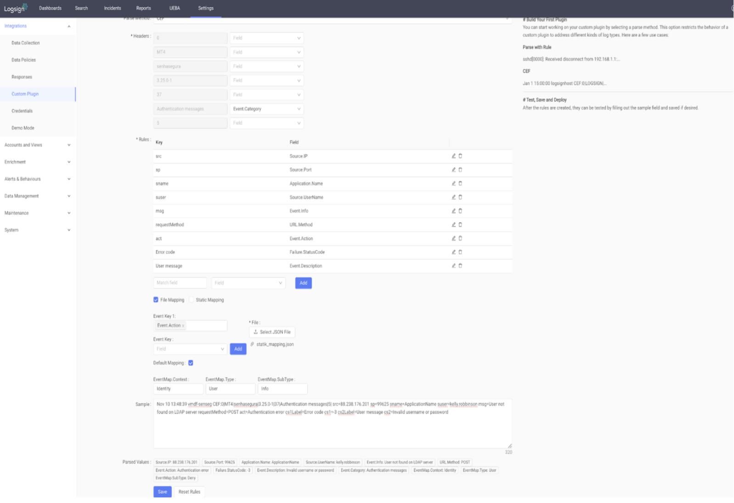Click the EventMap.Context input
Image resolution: width=734 pixels, height=503 pixels.
tap(178, 389)
